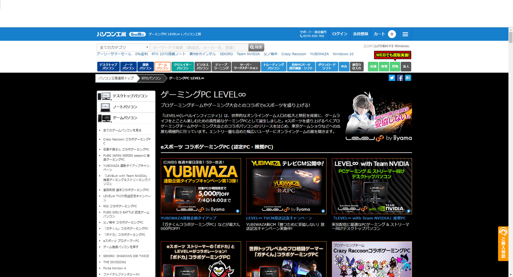Select 中古 nav tab
513x277 pixels.
click(344, 66)
